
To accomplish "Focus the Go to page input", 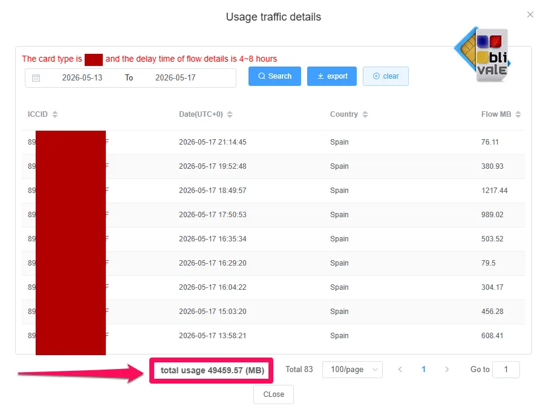I will (506, 370).
